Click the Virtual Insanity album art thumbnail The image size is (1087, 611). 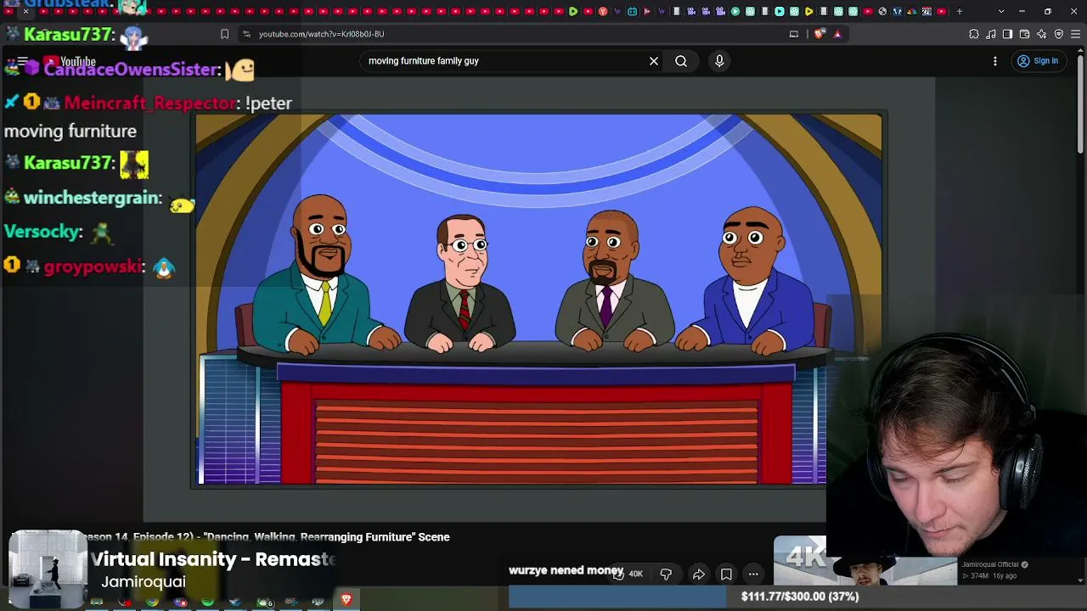point(48,569)
